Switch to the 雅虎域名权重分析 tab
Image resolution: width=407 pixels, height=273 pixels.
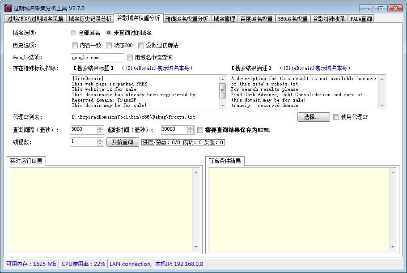pos(186,19)
